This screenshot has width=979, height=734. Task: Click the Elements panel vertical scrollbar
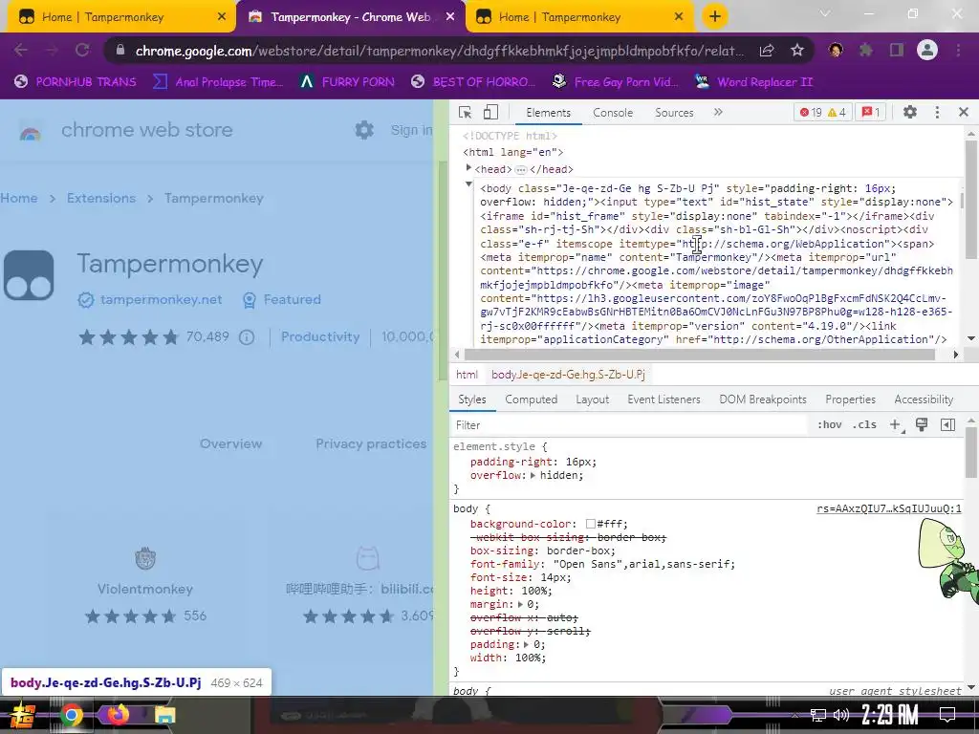[970, 200]
